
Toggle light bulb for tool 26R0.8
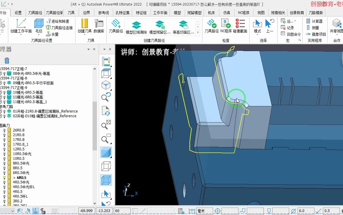[x=4, y=130]
